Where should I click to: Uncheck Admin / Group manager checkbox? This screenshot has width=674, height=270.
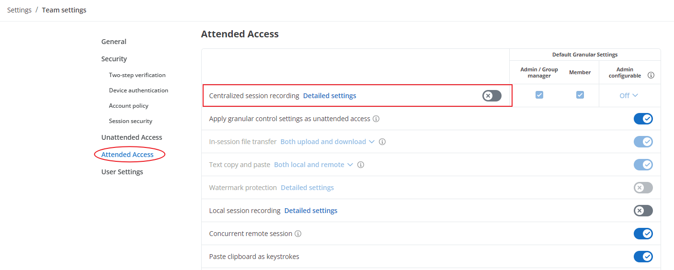point(539,95)
